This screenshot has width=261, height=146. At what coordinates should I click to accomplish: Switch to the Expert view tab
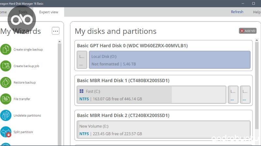(x=49, y=12)
